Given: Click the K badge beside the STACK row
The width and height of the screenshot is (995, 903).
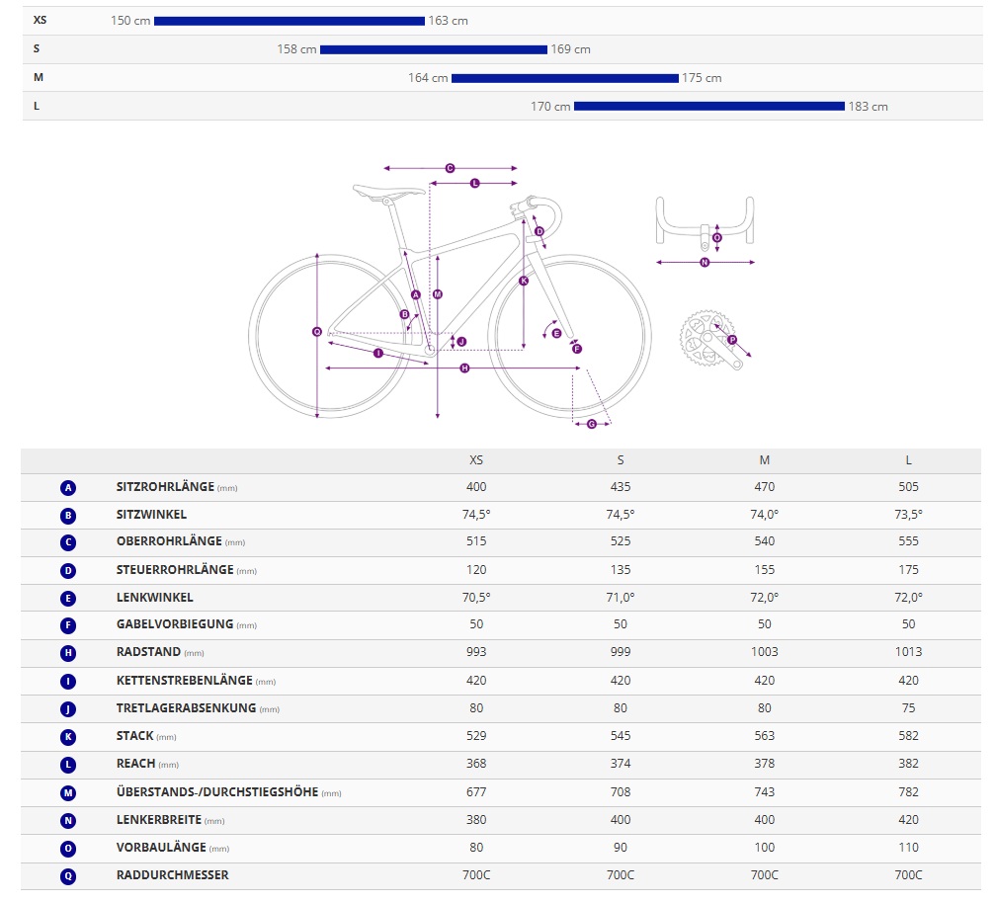Looking at the screenshot, I should click(68, 736).
